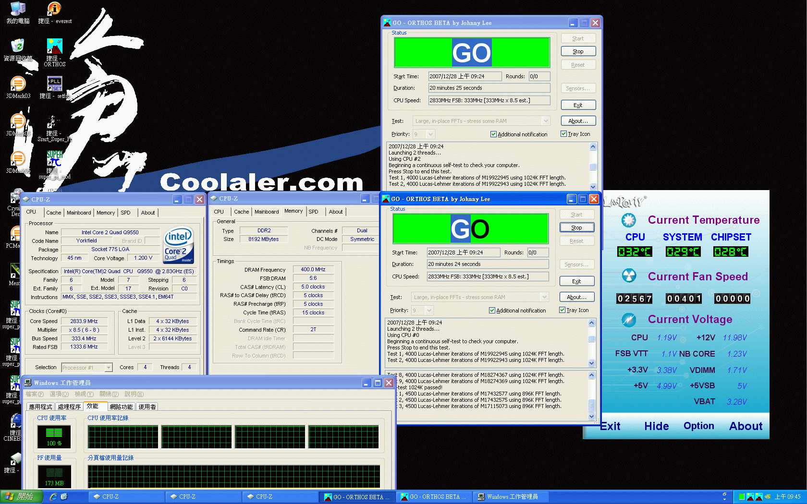Click the Task Manager title bar icon

[x=28, y=383]
